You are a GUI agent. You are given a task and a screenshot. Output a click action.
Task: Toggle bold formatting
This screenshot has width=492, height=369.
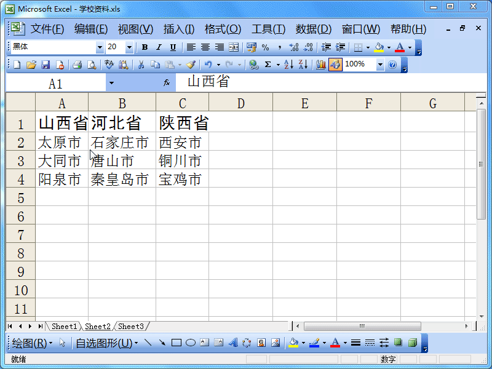145,47
